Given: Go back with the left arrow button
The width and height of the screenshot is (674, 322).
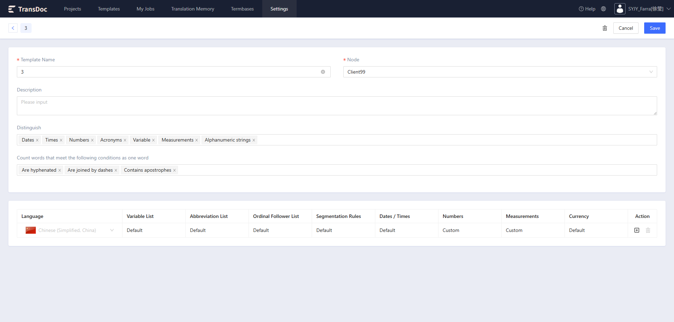Looking at the screenshot, I should coord(13,28).
